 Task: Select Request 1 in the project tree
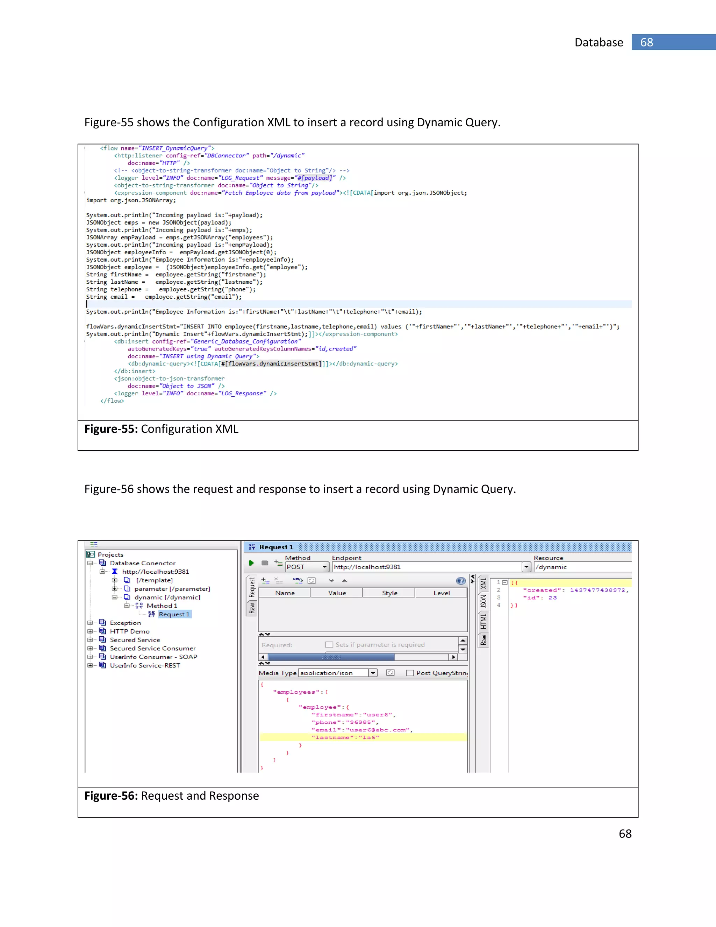tap(174, 614)
